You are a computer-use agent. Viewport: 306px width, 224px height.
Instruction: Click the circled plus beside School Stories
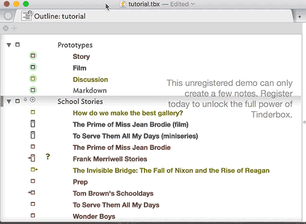(x=33, y=100)
